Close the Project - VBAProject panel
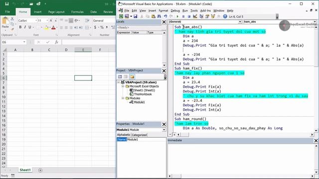The image size is (319, 179). pyautogui.click(x=164, y=71)
